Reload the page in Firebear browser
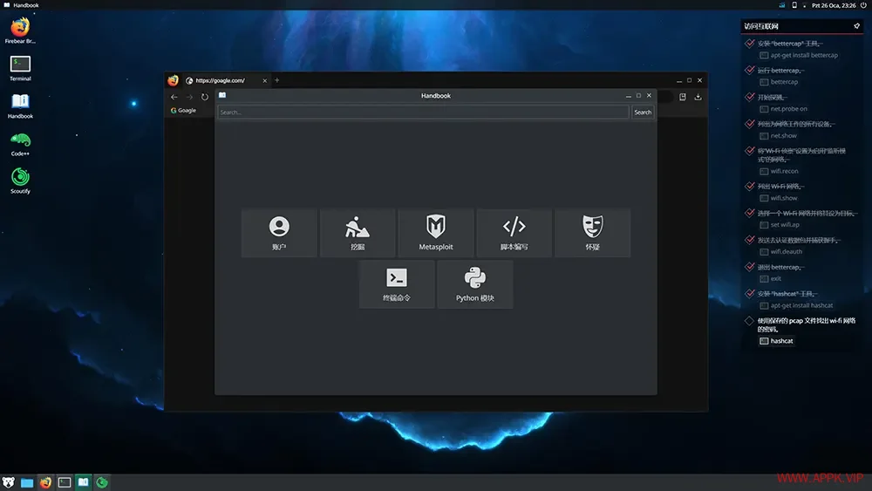872x491 pixels. pos(205,97)
